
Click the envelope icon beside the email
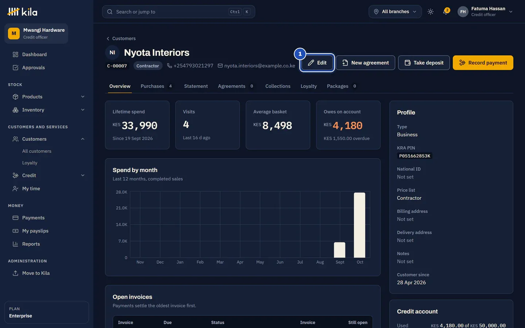220,66
